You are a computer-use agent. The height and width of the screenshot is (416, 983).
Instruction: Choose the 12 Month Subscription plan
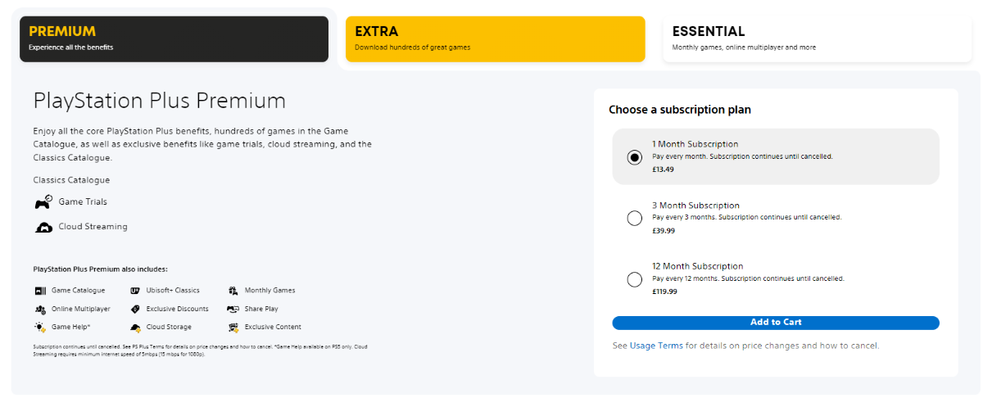tap(776, 278)
